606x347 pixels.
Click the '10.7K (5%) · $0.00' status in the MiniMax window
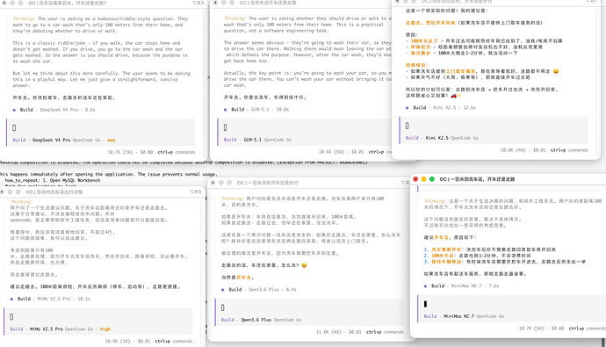[x=542, y=328]
